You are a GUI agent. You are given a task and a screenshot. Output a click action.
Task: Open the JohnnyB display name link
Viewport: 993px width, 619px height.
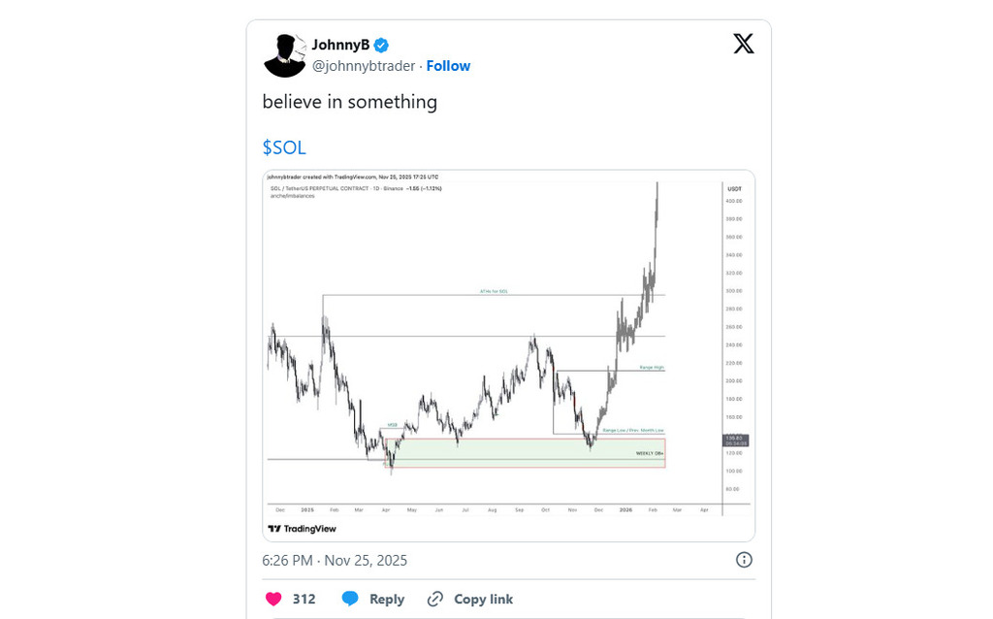coord(339,45)
